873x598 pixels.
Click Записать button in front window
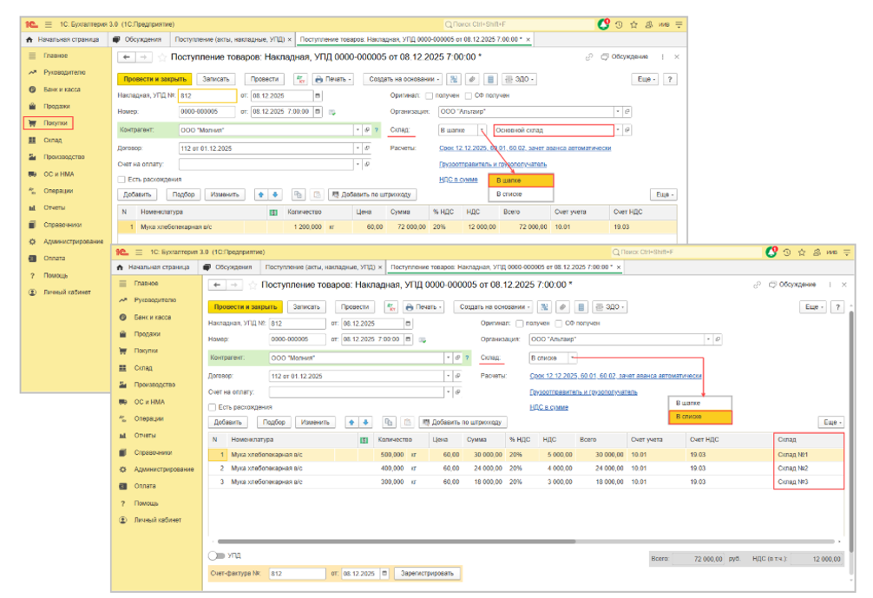[x=307, y=306]
